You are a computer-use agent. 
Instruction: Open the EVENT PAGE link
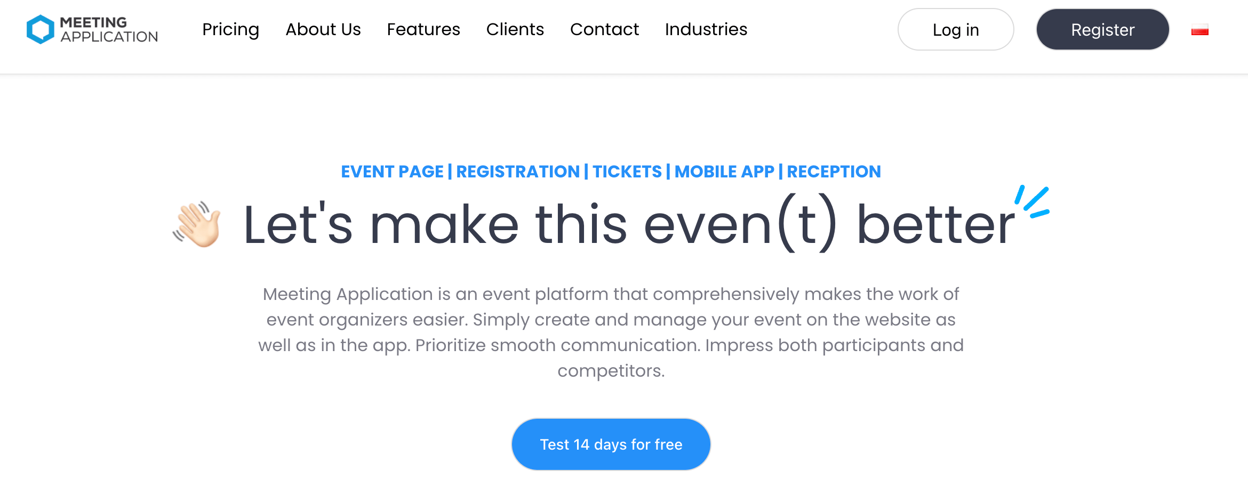tap(393, 172)
